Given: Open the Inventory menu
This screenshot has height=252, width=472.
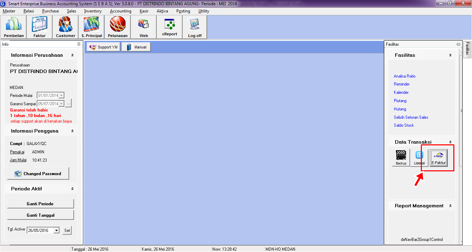Looking at the screenshot, I should tap(93, 11).
